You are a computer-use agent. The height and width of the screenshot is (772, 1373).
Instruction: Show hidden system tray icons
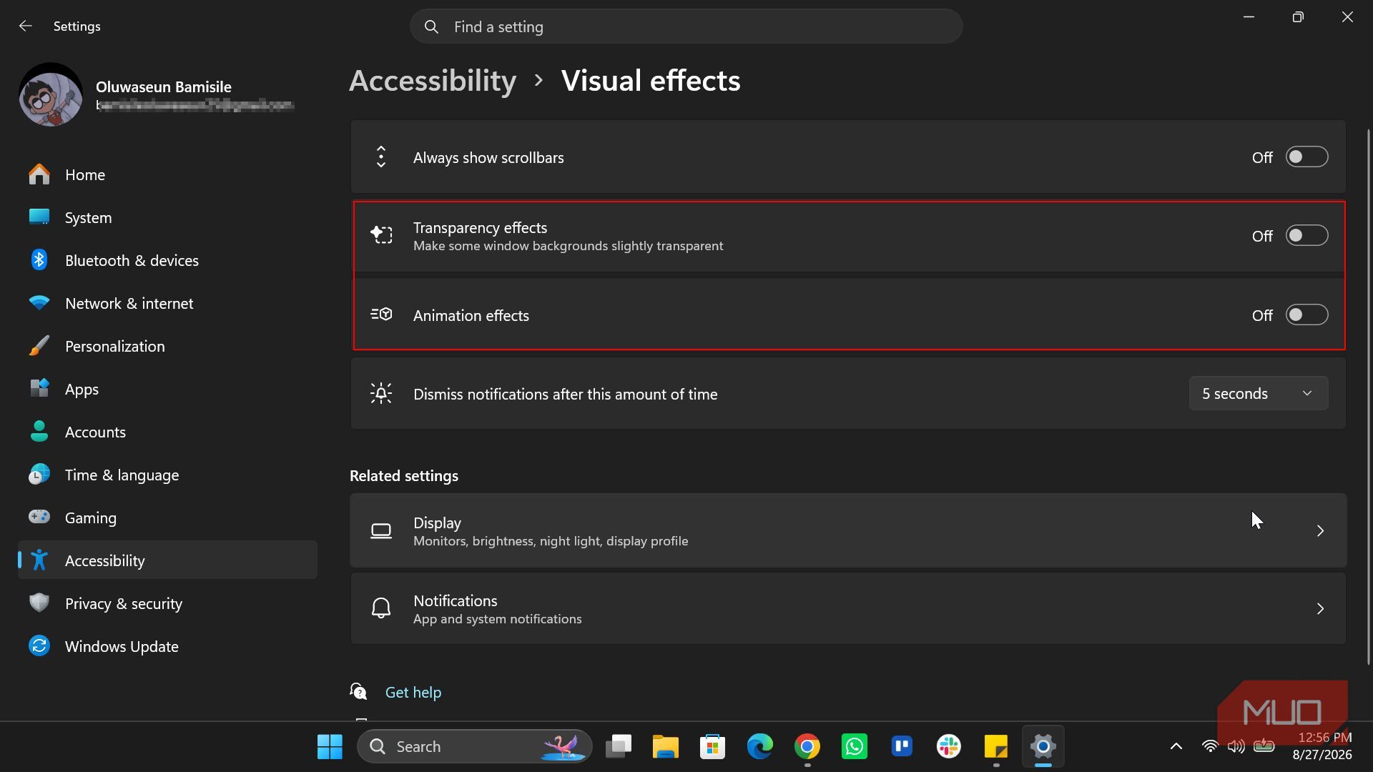[x=1176, y=747]
